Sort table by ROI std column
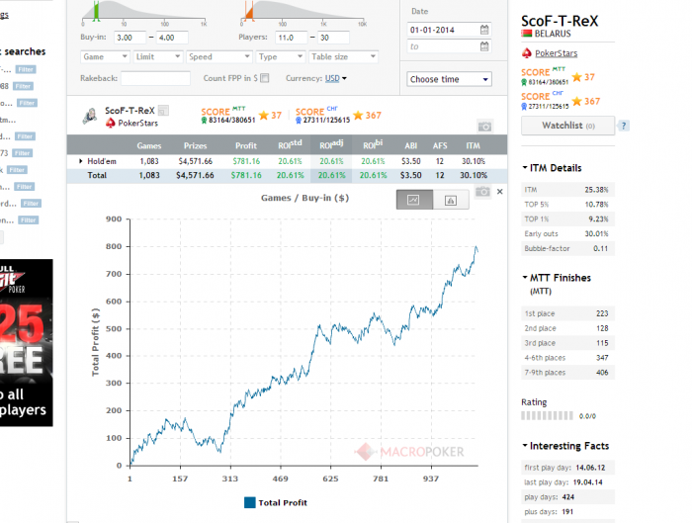This screenshot has width=692, height=523. tap(290, 144)
